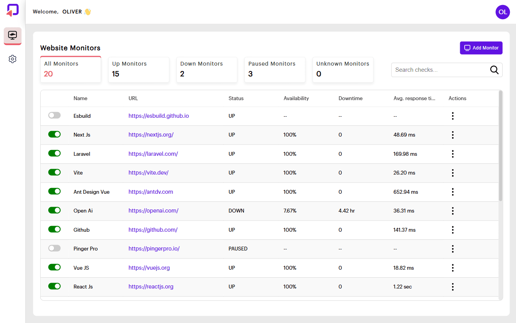Open the Laravel row actions dropdown
The width and height of the screenshot is (516, 323).
(x=453, y=153)
